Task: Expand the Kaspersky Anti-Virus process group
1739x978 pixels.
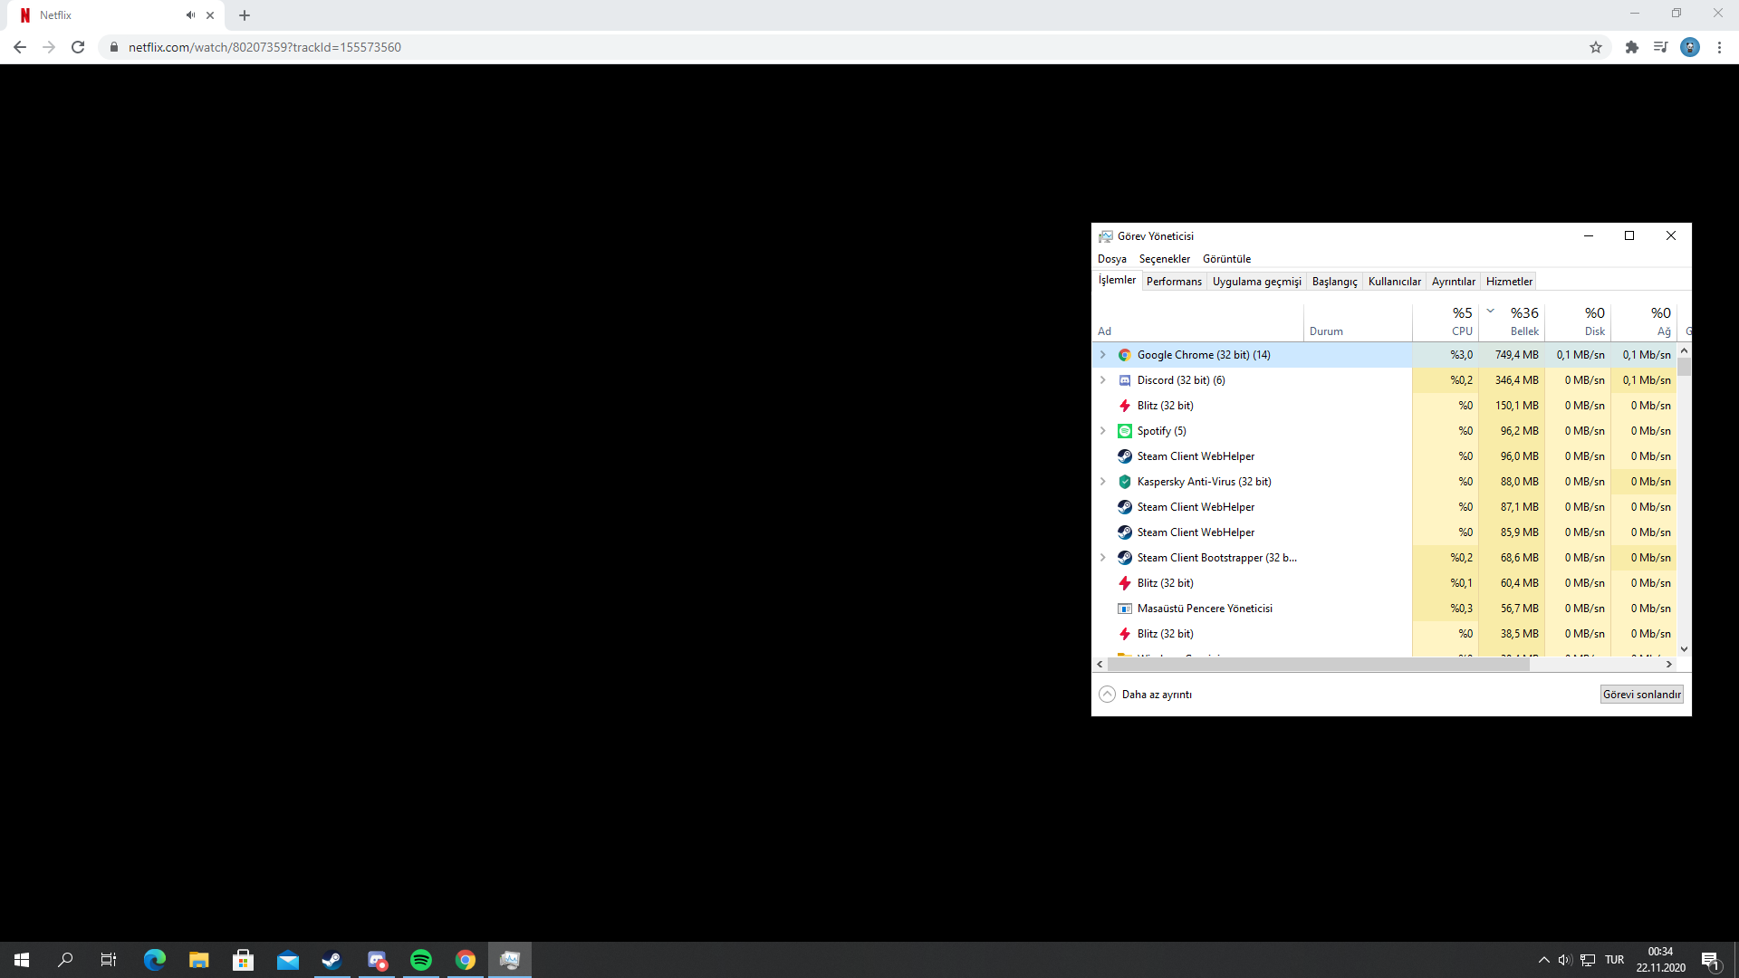Action: tap(1103, 482)
